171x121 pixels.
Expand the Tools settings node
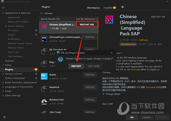coord(3,91)
